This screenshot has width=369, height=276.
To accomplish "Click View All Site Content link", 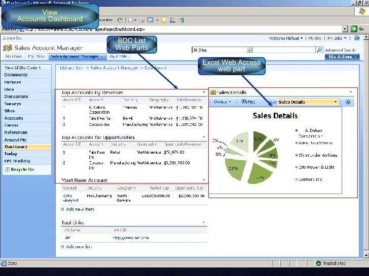I will click(23, 68).
